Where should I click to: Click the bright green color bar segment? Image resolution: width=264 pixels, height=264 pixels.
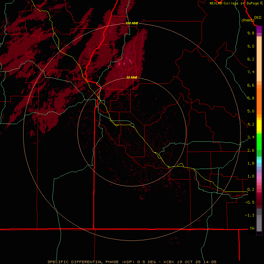pyautogui.click(x=259, y=141)
